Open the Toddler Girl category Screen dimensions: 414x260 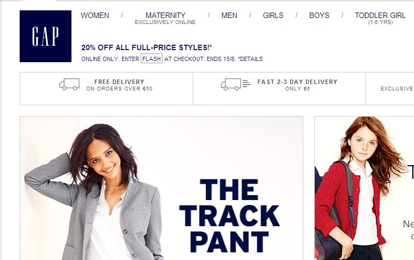380,15
